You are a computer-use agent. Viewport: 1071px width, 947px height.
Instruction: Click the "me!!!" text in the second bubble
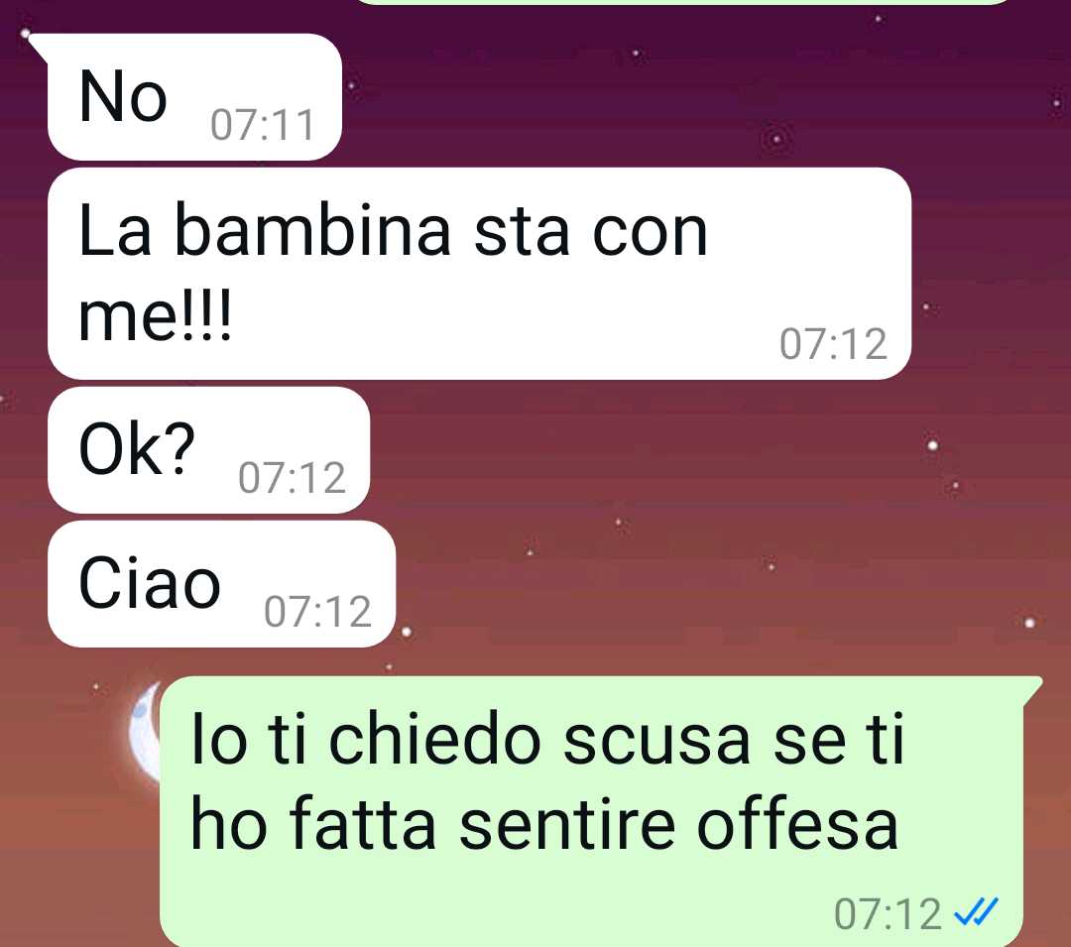pos(155,315)
